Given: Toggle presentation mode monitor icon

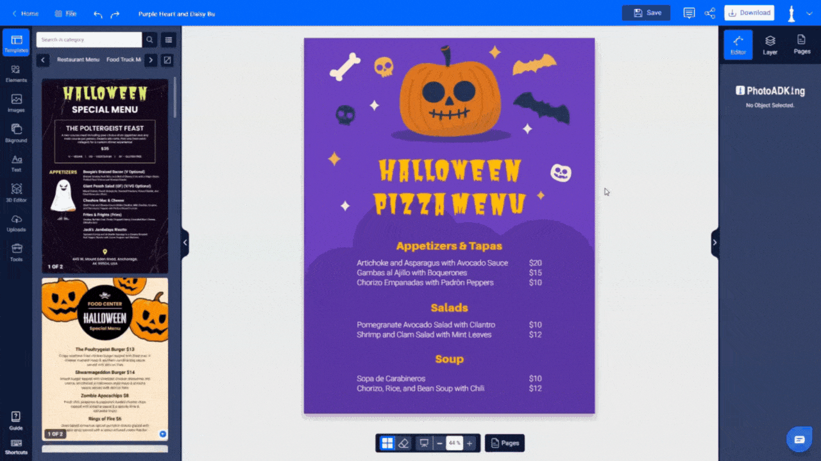Looking at the screenshot, I should pos(423,443).
